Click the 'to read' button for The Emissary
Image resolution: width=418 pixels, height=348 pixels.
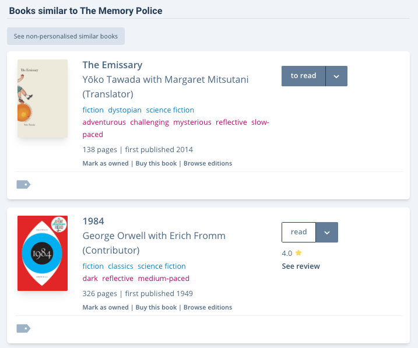click(303, 76)
